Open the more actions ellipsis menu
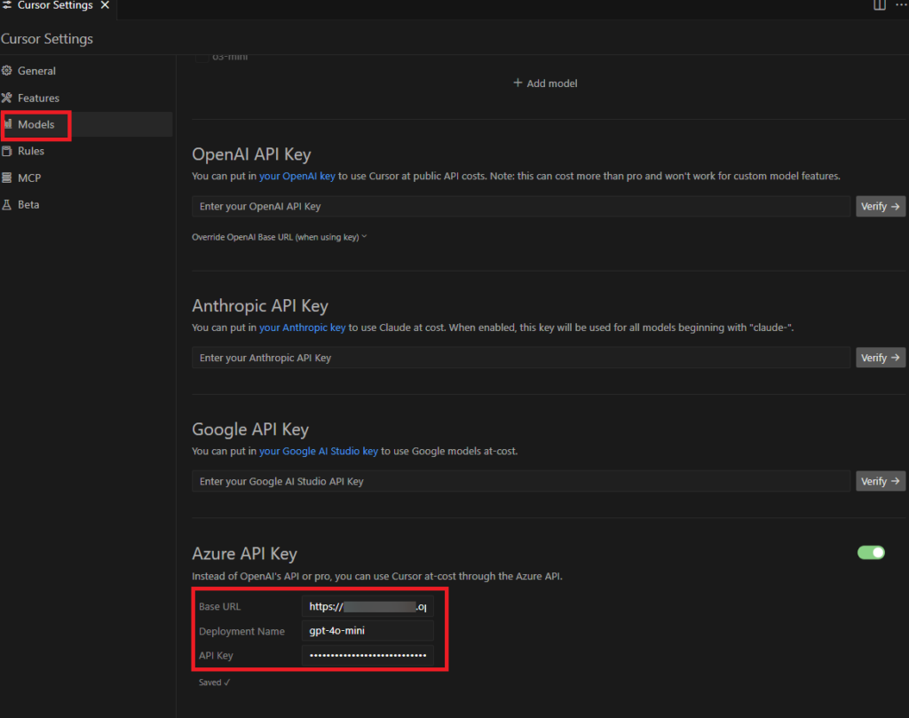 point(902,5)
